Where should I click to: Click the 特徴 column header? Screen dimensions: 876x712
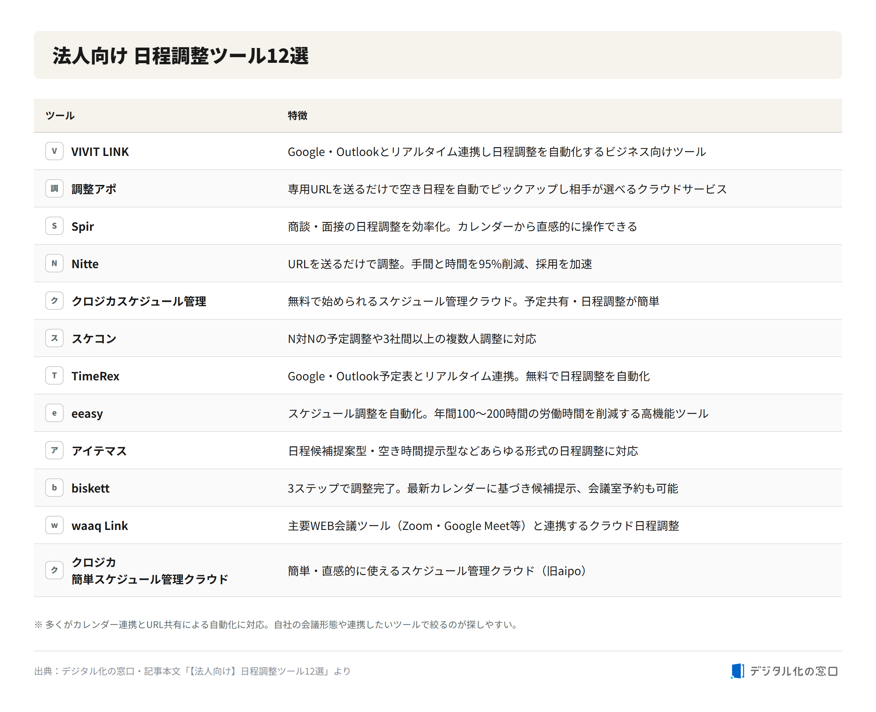[297, 116]
